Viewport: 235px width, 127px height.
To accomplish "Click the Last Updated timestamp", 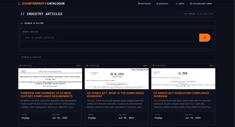I will (x=198, y=14).
